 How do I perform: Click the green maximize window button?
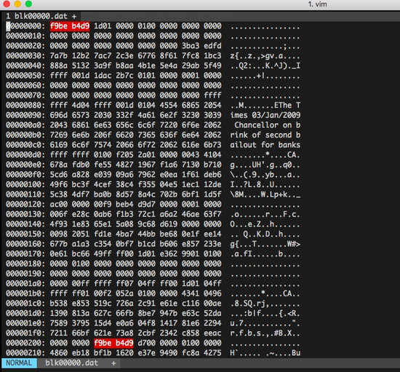click(29, 4)
